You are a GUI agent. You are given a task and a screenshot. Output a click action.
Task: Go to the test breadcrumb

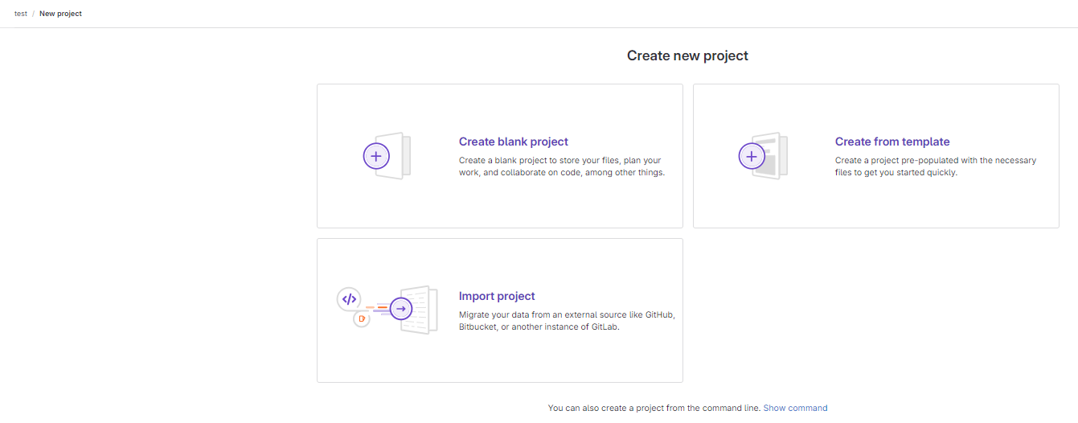(x=21, y=14)
